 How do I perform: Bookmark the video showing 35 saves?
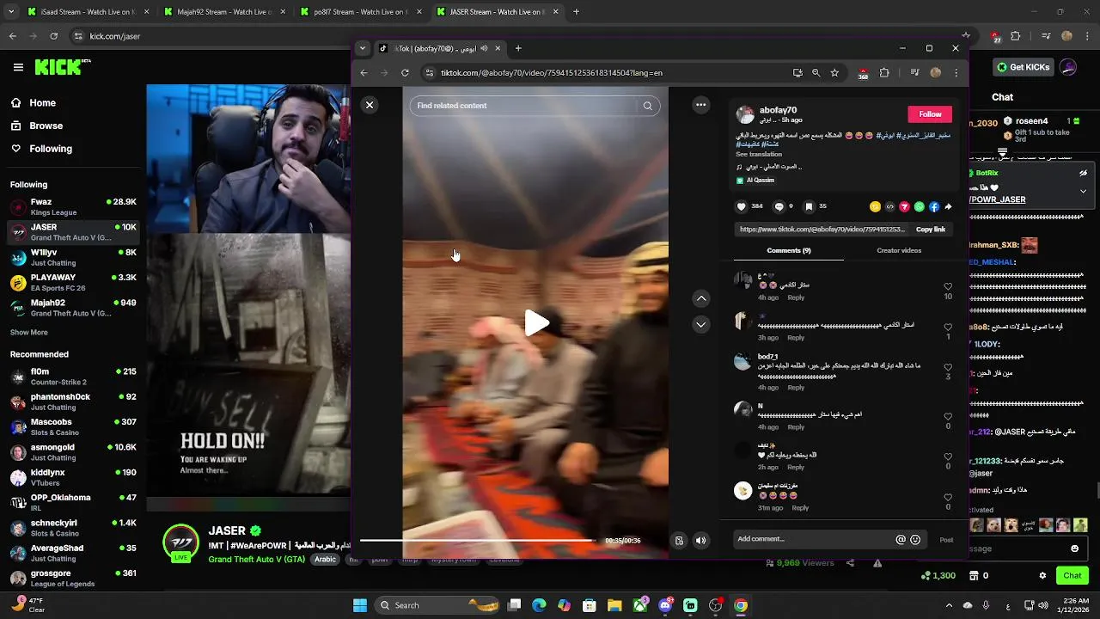[809, 206]
